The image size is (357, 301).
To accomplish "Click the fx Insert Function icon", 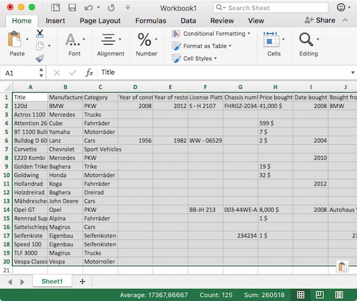I will click(x=89, y=73).
